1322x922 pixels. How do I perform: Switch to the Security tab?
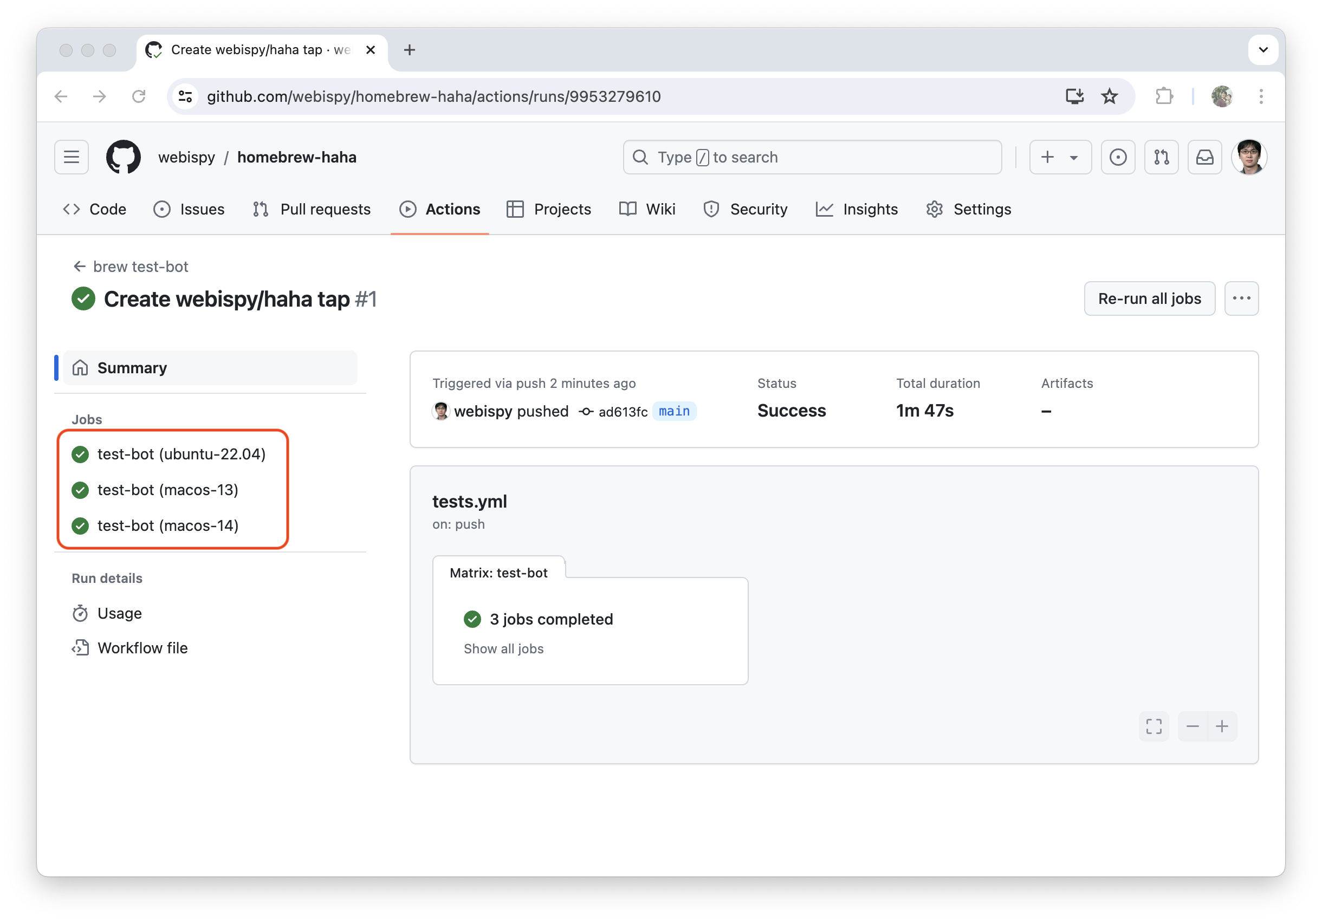click(745, 210)
